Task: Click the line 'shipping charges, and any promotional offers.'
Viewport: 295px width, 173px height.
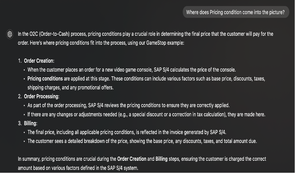Action: pos(70,88)
